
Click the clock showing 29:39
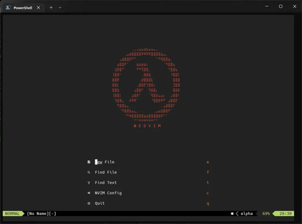pyautogui.click(x=285, y=213)
